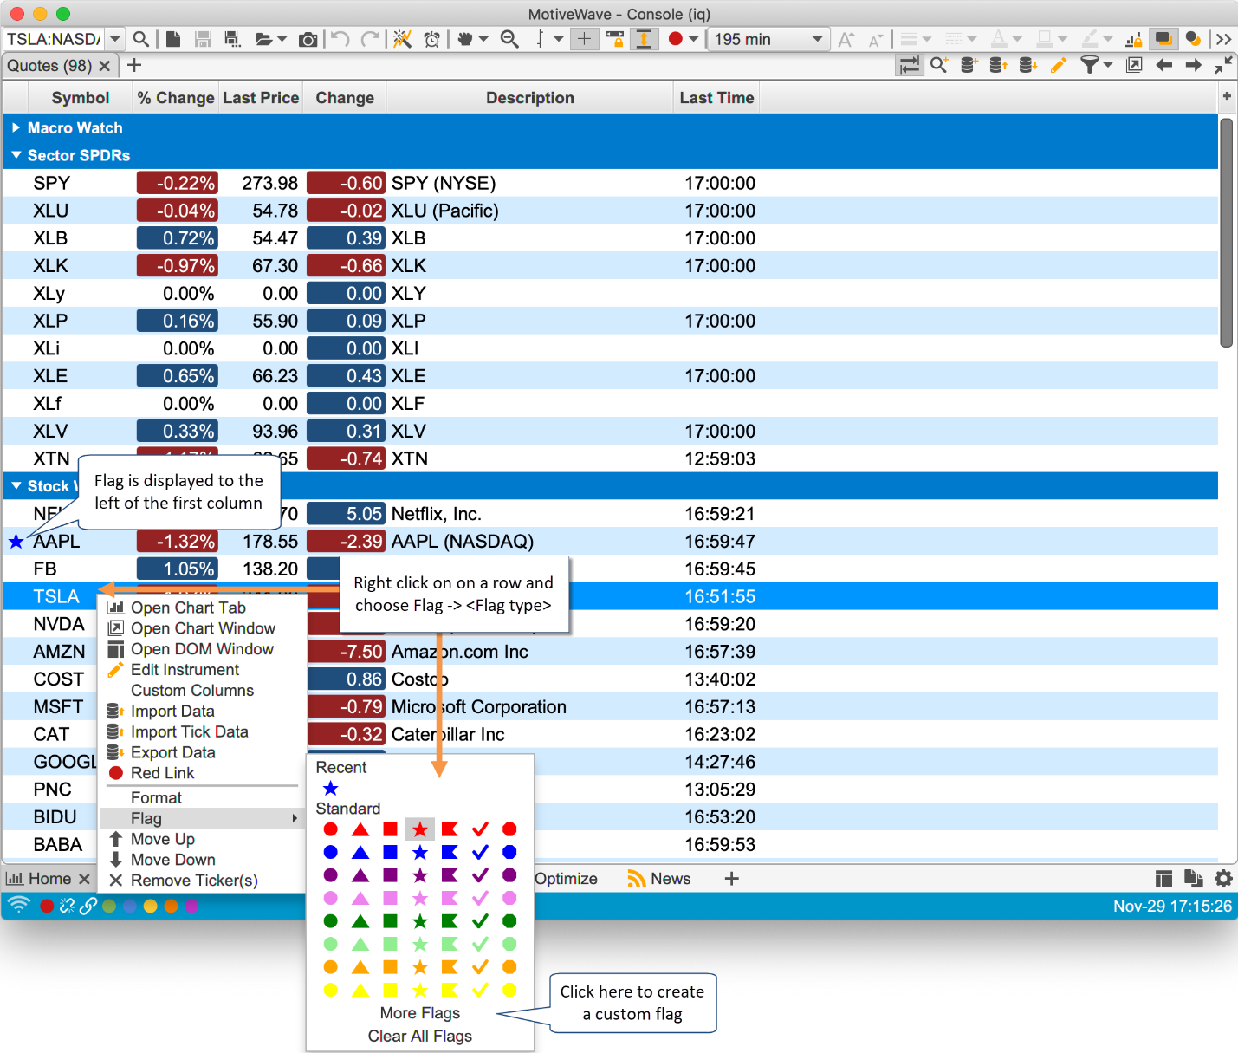
Task: Click the undo arrow icon
Action: pos(340,39)
